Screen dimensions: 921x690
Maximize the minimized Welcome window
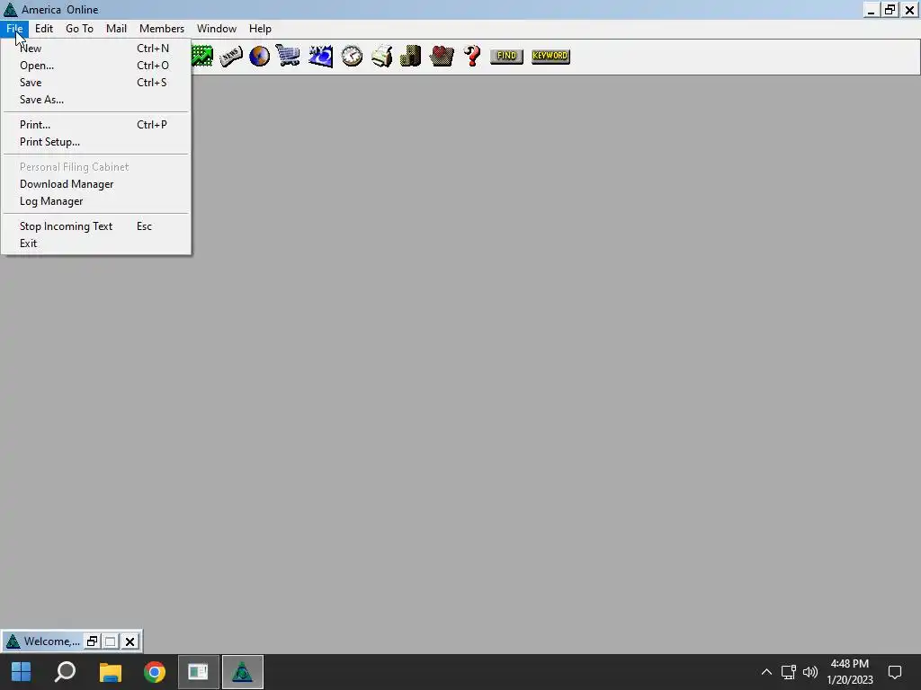(x=111, y=641)
